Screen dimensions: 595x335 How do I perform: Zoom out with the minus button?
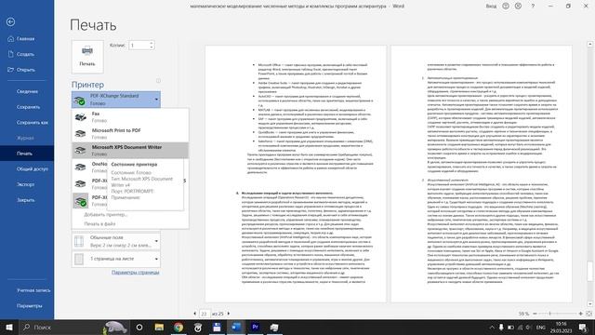pyautogui.click(x=535, y=314)
